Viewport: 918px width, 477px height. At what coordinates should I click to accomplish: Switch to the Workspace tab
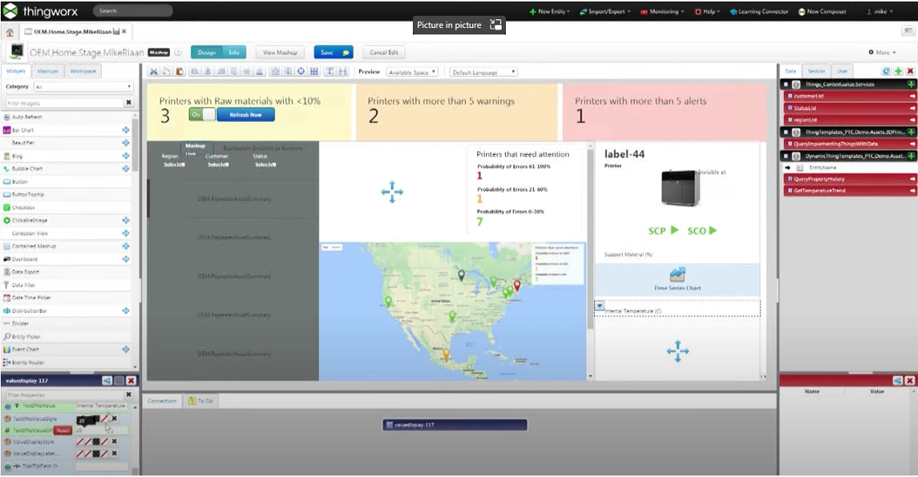click(x=83, y=71)
